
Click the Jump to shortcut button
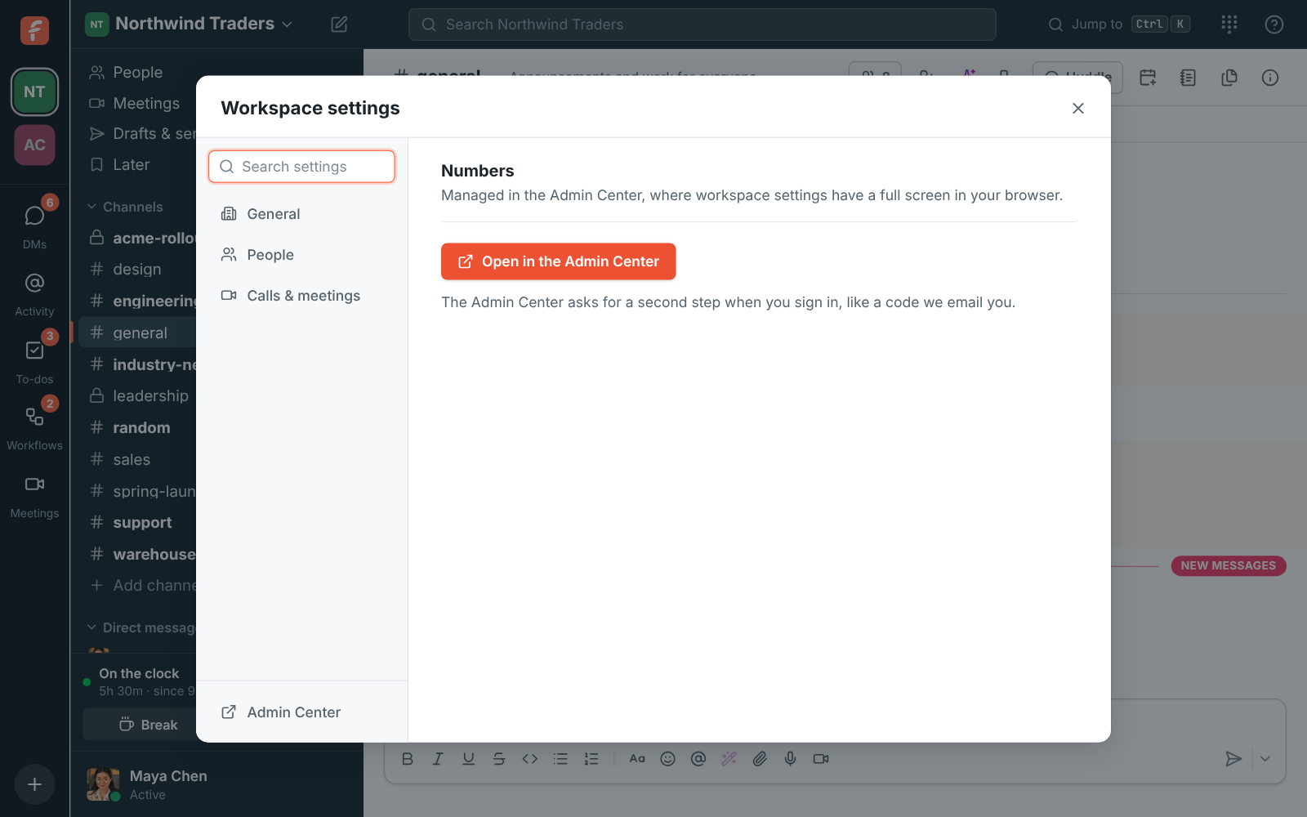coord(1119,25)
